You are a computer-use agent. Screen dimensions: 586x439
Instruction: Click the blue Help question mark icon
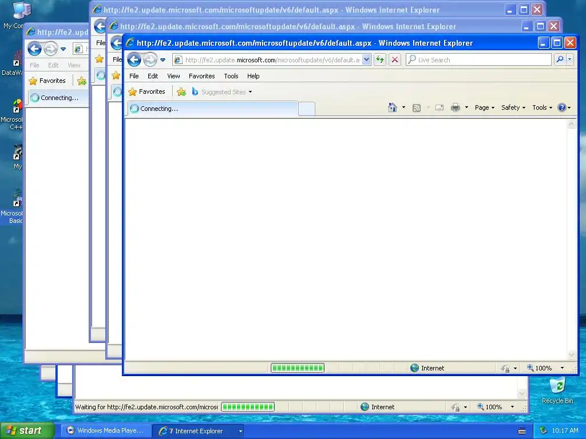tap(561, 107)
